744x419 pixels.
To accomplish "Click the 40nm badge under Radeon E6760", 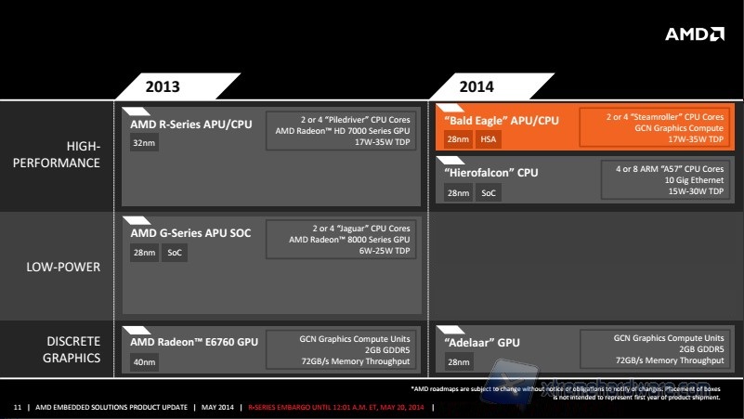I will tap(142, 361).
